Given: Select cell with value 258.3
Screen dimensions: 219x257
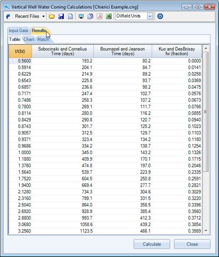Looking at the screenshot, I should [x=63, y=100].
